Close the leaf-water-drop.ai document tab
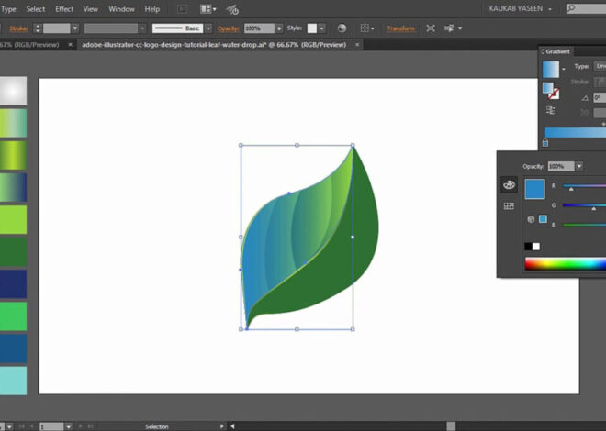 click(357, 45)
